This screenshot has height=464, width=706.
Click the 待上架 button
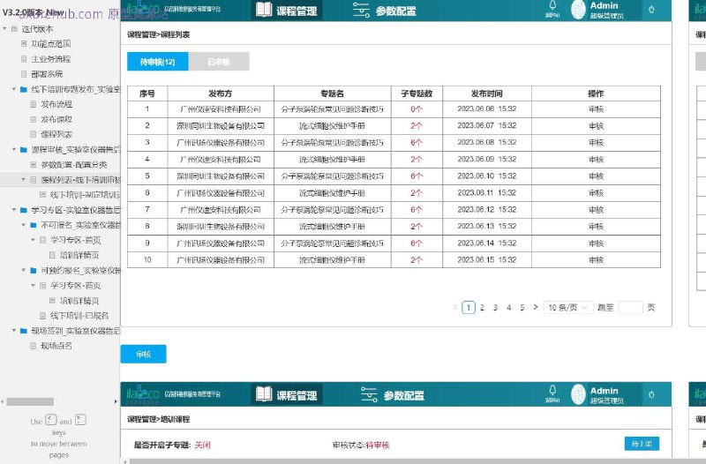click(642, 444)
